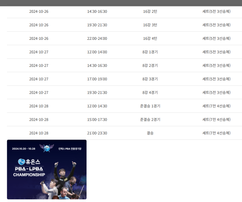242x202 pixels.
Task: Click time cell 22:00-24:00
Action: point(97,39)
